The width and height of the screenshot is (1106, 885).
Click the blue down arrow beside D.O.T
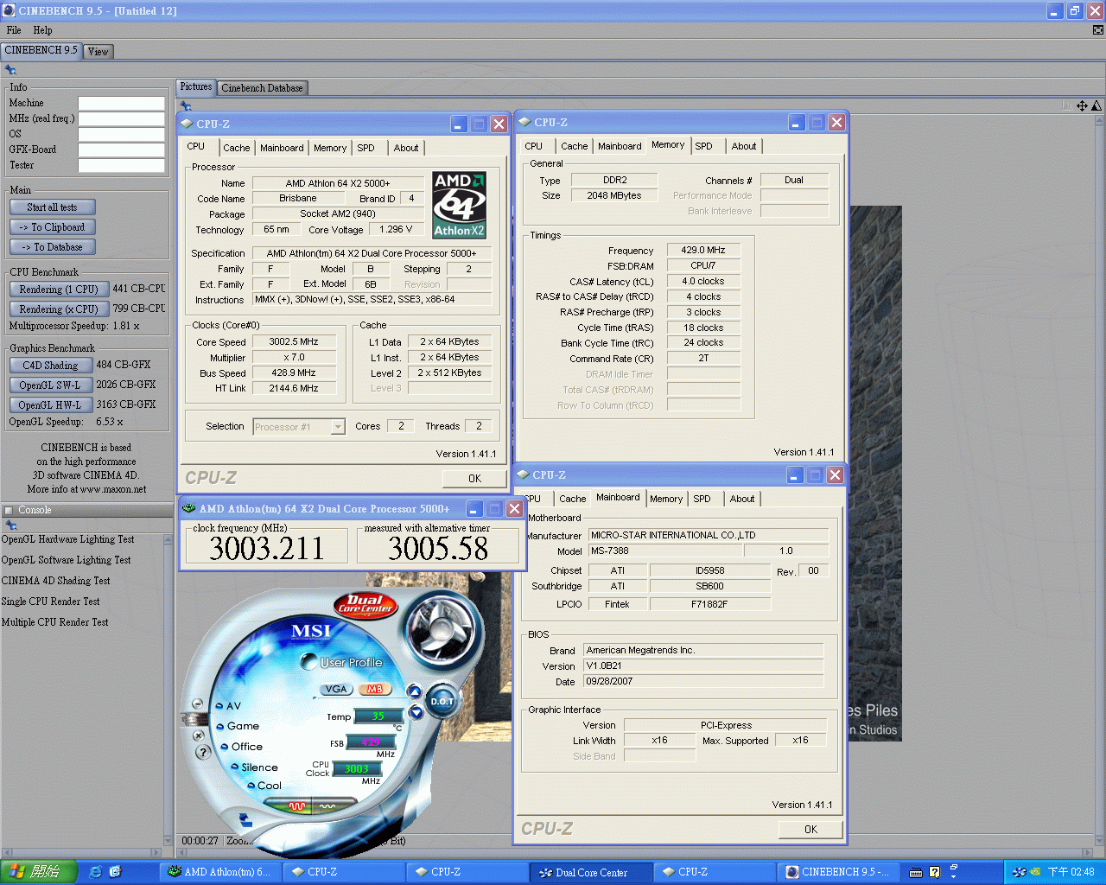pyautogui.click(x=416, y=712)
